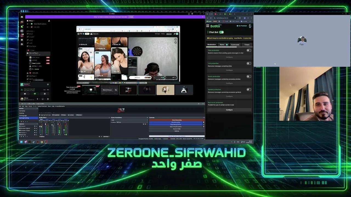This screenshot has height=197, width=351.
Task: Open Discord Explore servers compass icon
Action: point(22,44)
